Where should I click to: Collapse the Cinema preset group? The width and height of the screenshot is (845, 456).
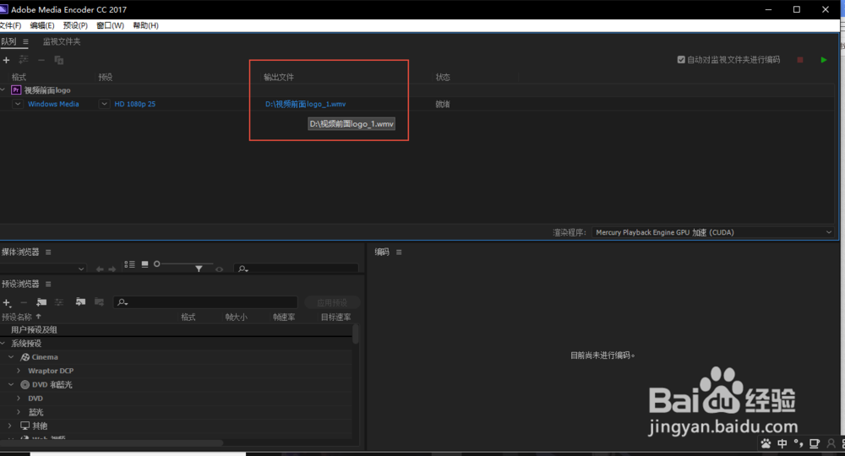pos(11,357)
